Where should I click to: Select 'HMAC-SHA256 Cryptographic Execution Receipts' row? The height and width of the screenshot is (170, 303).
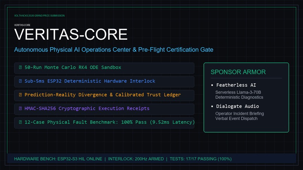pyautogui.click(x=104, y=109)
